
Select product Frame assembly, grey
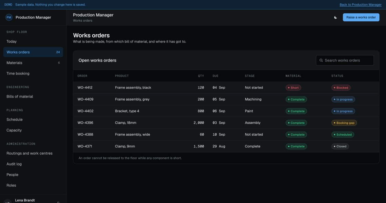(132, 99)
